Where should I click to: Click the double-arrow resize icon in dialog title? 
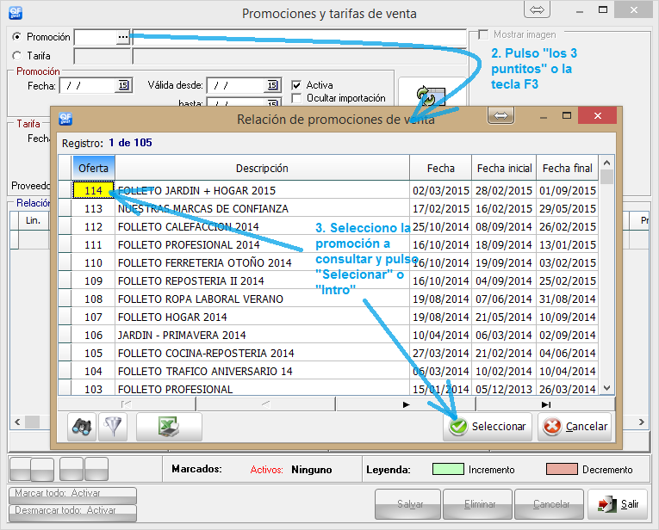click(500, 115)
